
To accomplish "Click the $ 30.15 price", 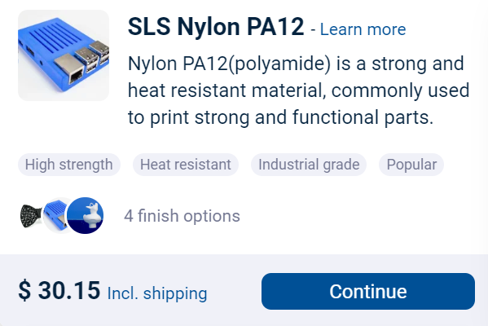I will 59,290.
